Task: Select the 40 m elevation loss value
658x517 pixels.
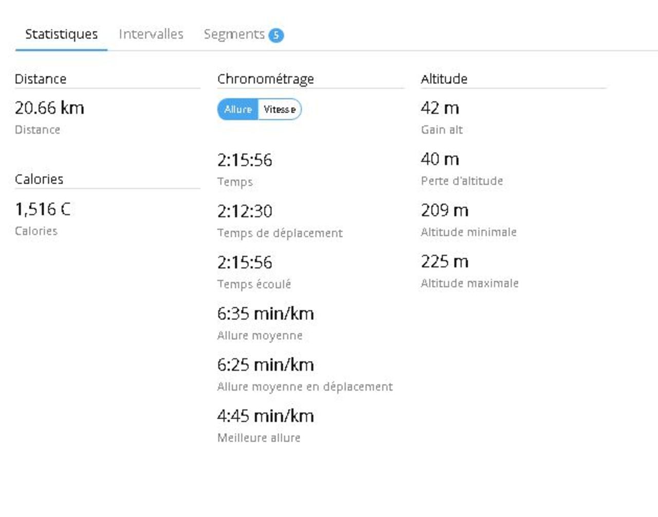Action: (440, 159)
